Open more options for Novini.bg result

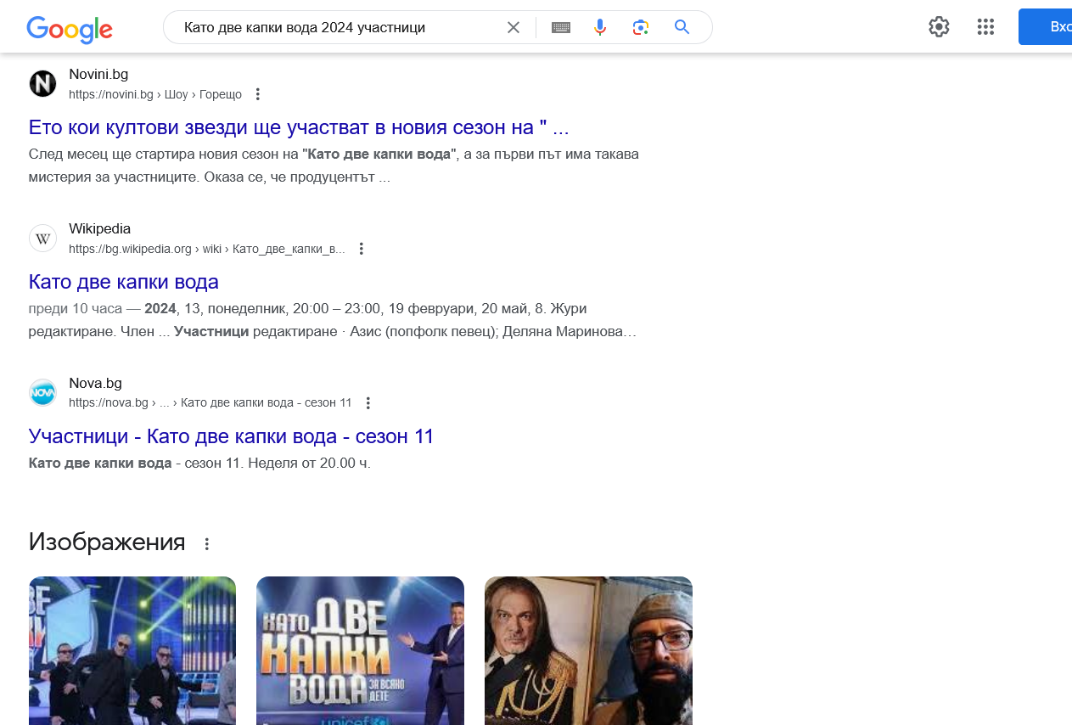point(259,94)
